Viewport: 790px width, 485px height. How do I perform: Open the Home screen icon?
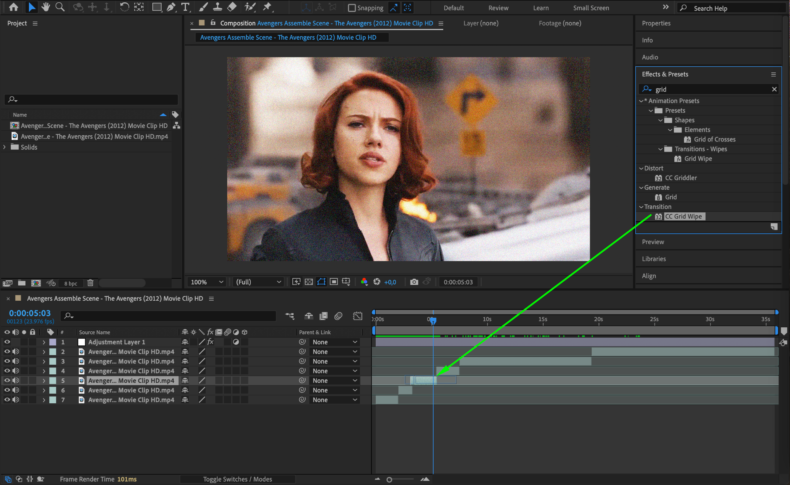pyautogui.click(x=14, y=7)
